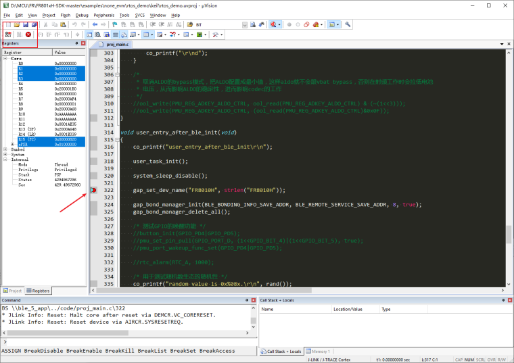Viewport: 514px width, 363px height.
Task: Toggle pin on Registers panel
Action: pos(76,43)
